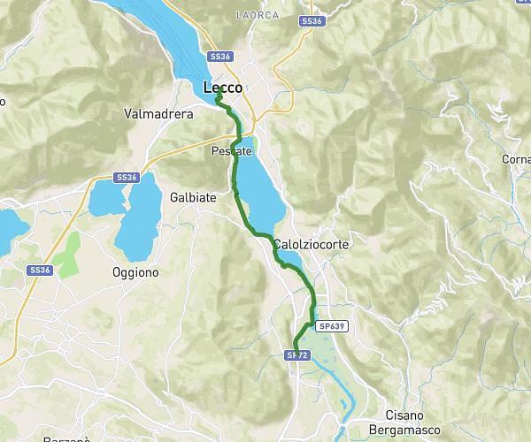Click the SP639 road shield
This screenshot has width=531, height=442.
(x=332, y=326)
